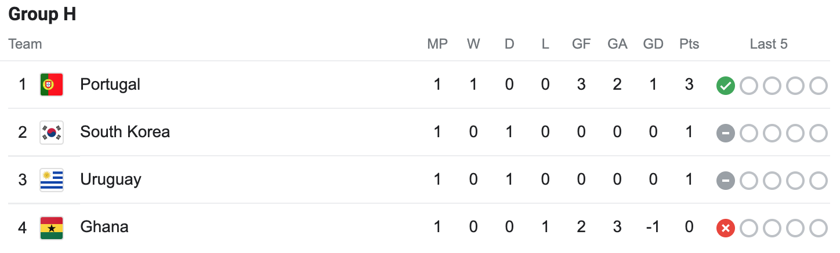Click Portugal's last empty form circle

pos(819,86)
